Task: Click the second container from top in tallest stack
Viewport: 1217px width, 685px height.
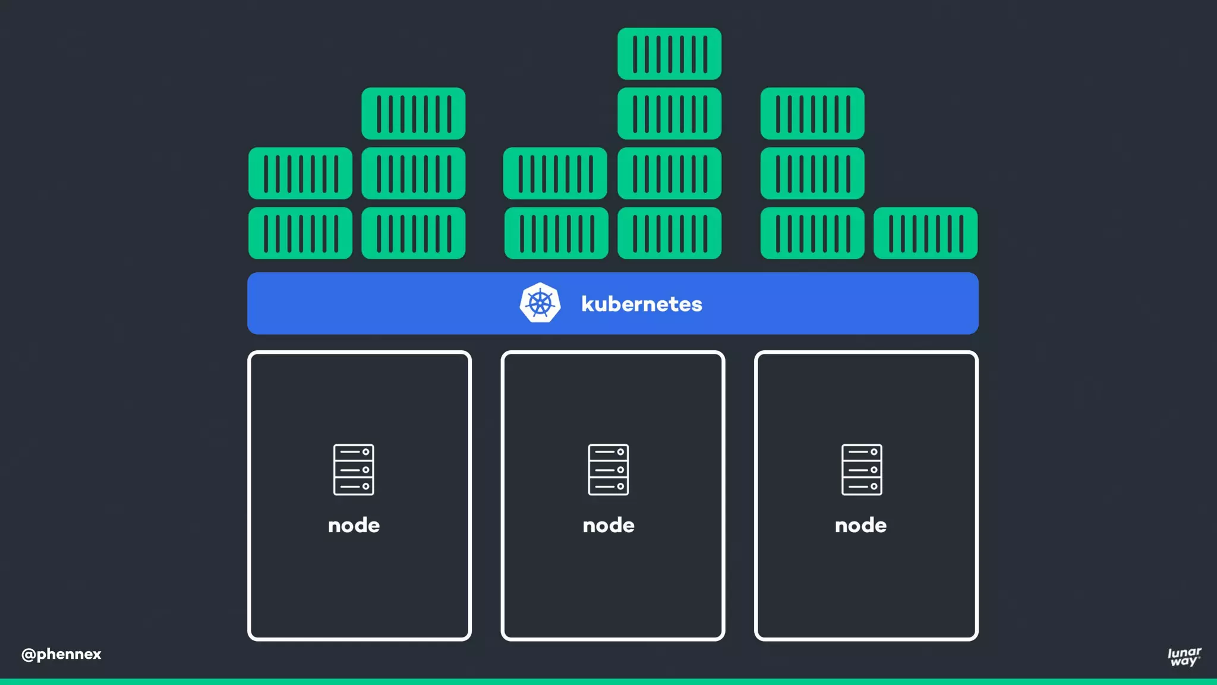Action: (x=669, y=114)
